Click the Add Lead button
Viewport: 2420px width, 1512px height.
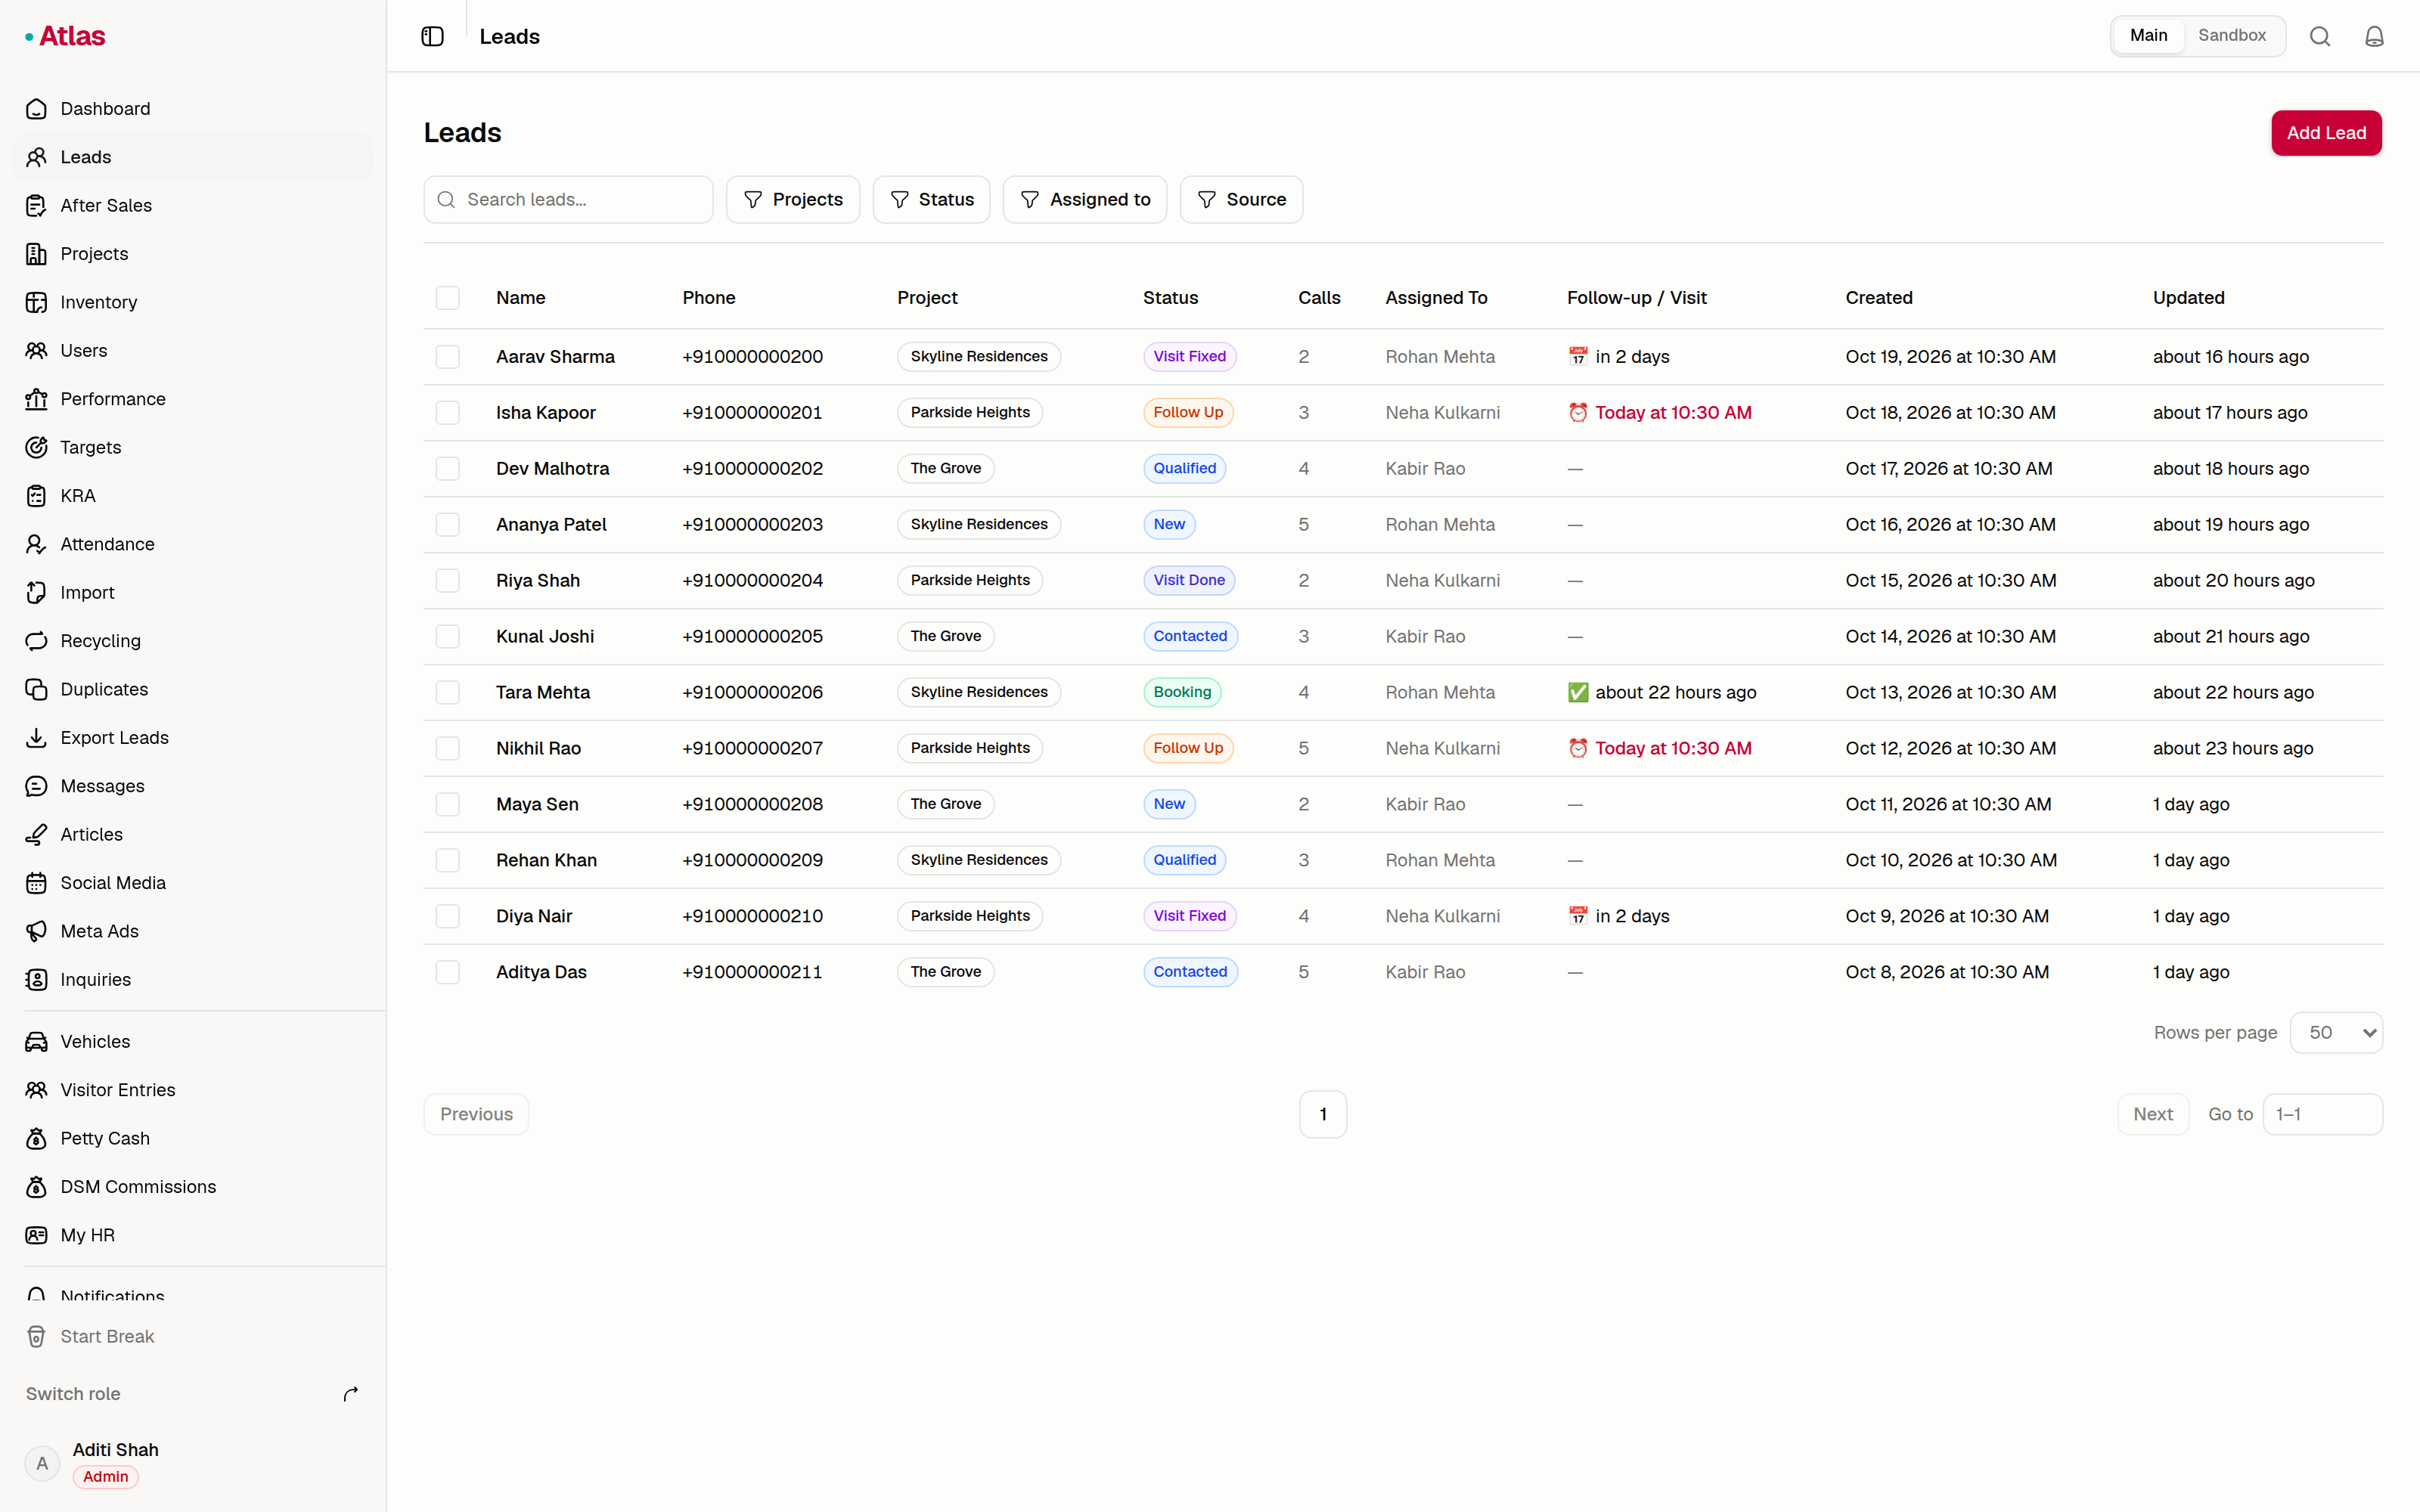tap(2326, 133)
